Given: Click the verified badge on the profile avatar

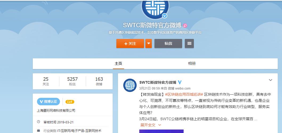Looking at the screenshot, I should (165, 16).
